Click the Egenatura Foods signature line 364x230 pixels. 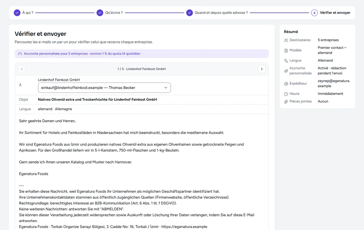click(x=34, y=174)
